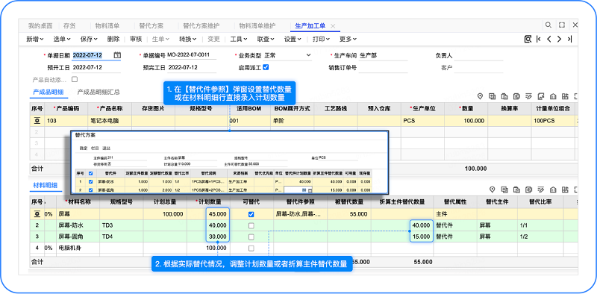
Task: Switch to the 产成品明细汇总 tab
Action: 99,92
